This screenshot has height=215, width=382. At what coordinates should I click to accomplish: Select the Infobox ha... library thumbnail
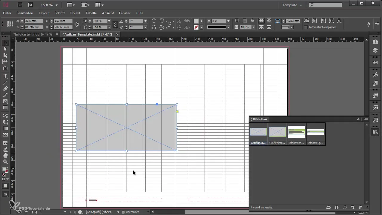[296, 134]
